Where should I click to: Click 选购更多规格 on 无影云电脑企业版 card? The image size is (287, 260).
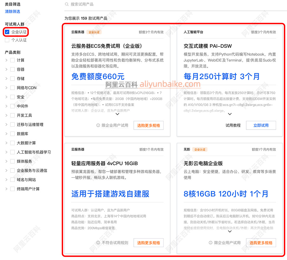261,243
